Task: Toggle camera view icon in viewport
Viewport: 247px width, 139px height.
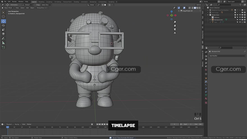Action: point(175,29)
